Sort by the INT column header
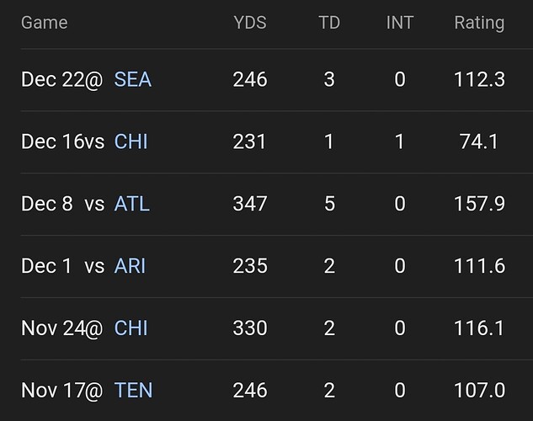 (399, 23)
